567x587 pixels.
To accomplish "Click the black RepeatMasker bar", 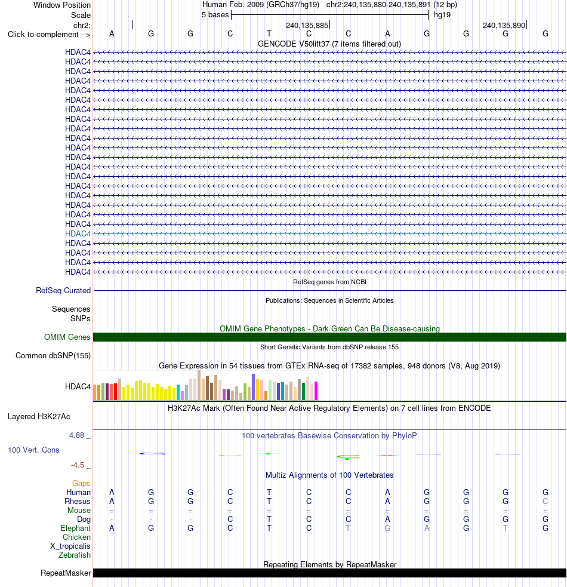I will (329, 573).
